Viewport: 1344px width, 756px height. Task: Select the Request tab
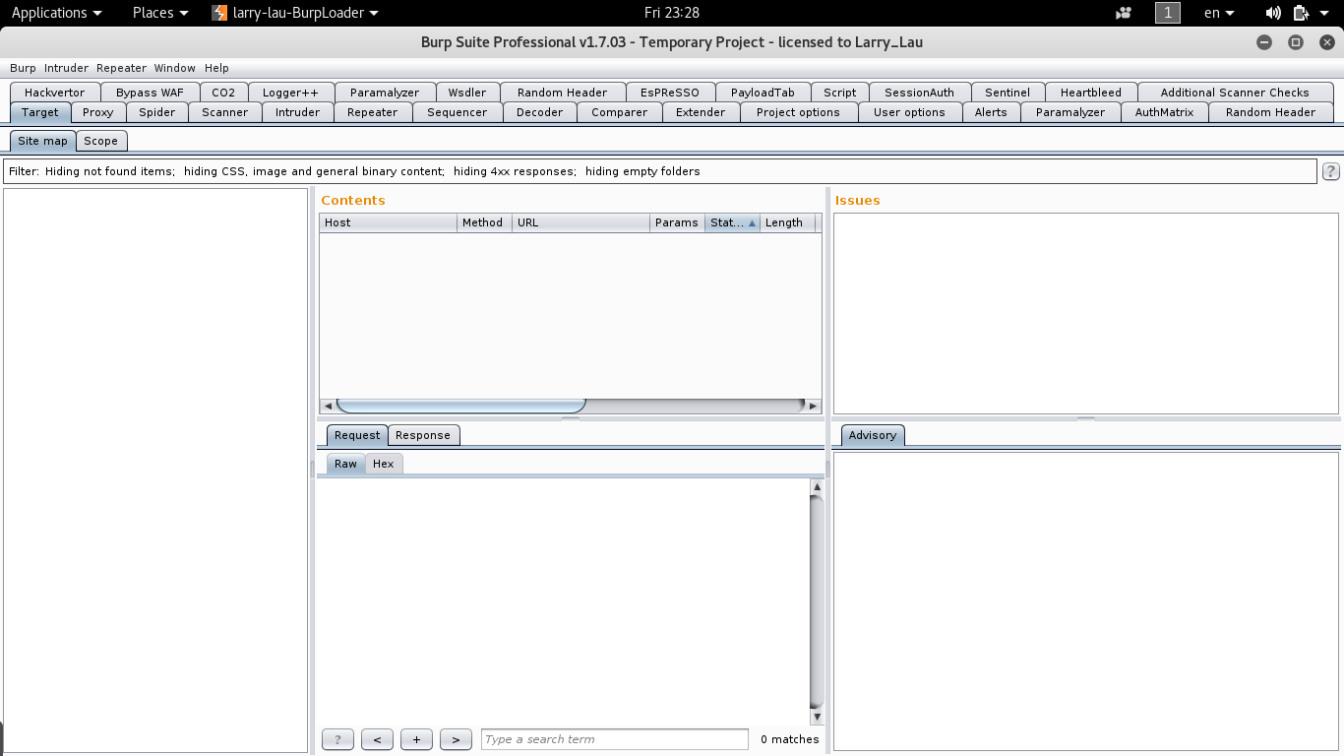(x=357, y=435)
